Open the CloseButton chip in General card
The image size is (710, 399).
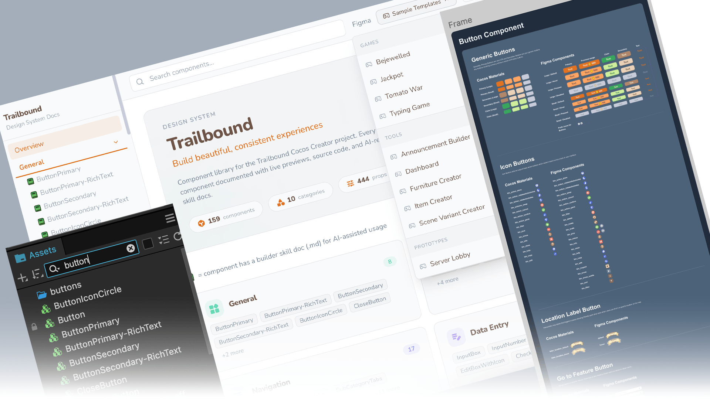[x=370, y=302]
